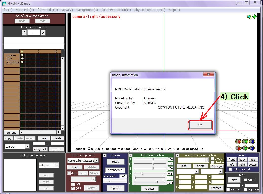Click the green magnifier zoom icon in viewport
Viewport: 263px width, 194px height.
pos(249,17)
